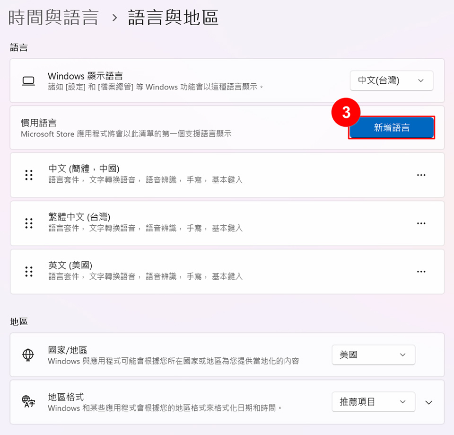The width and height of the screenshot is (454, 435).
Task: Click drag handle for 英文 (美國)
Action: 29,272
